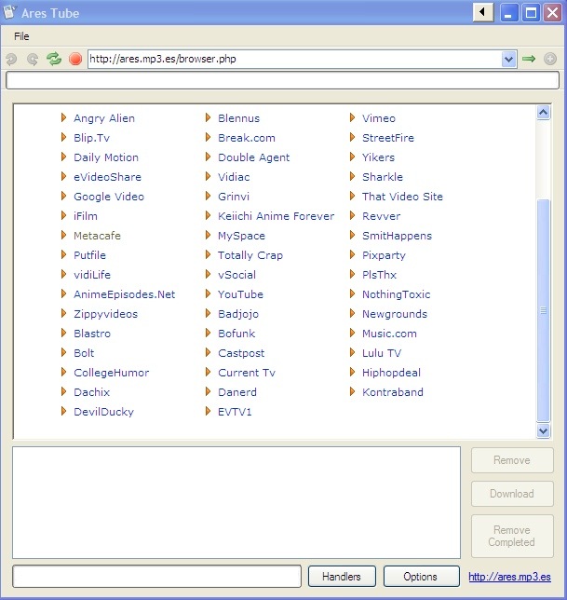Click the orange arrow beside Newgrounds

point(353,313)
